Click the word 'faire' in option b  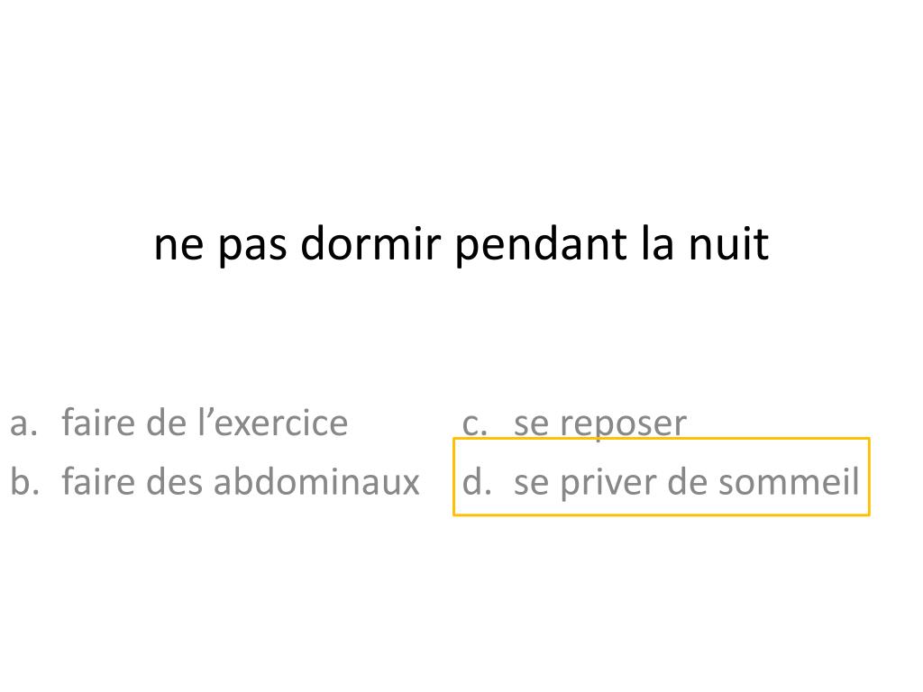pyautogui.click(x=98, y=481)
